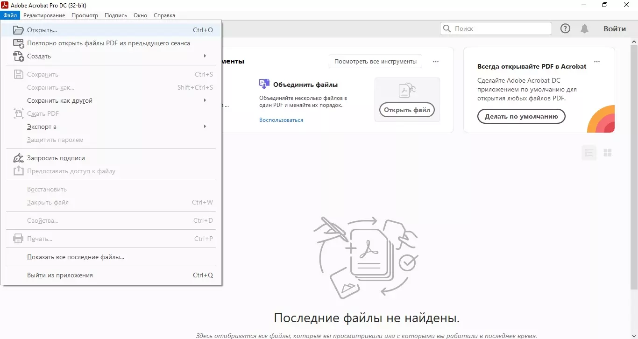Click the Ctrl+O shortcut text
Screen dimensions: 638x339
point(203,30)
